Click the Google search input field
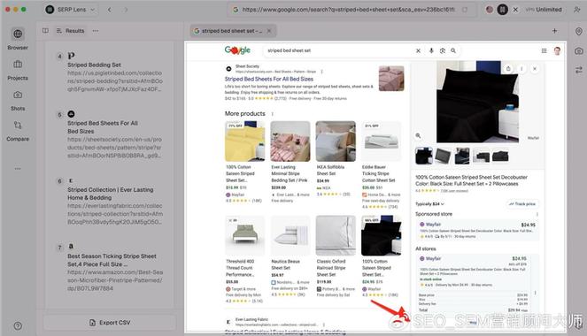This screenshot has height=336, width=587. tap(339, 50)
